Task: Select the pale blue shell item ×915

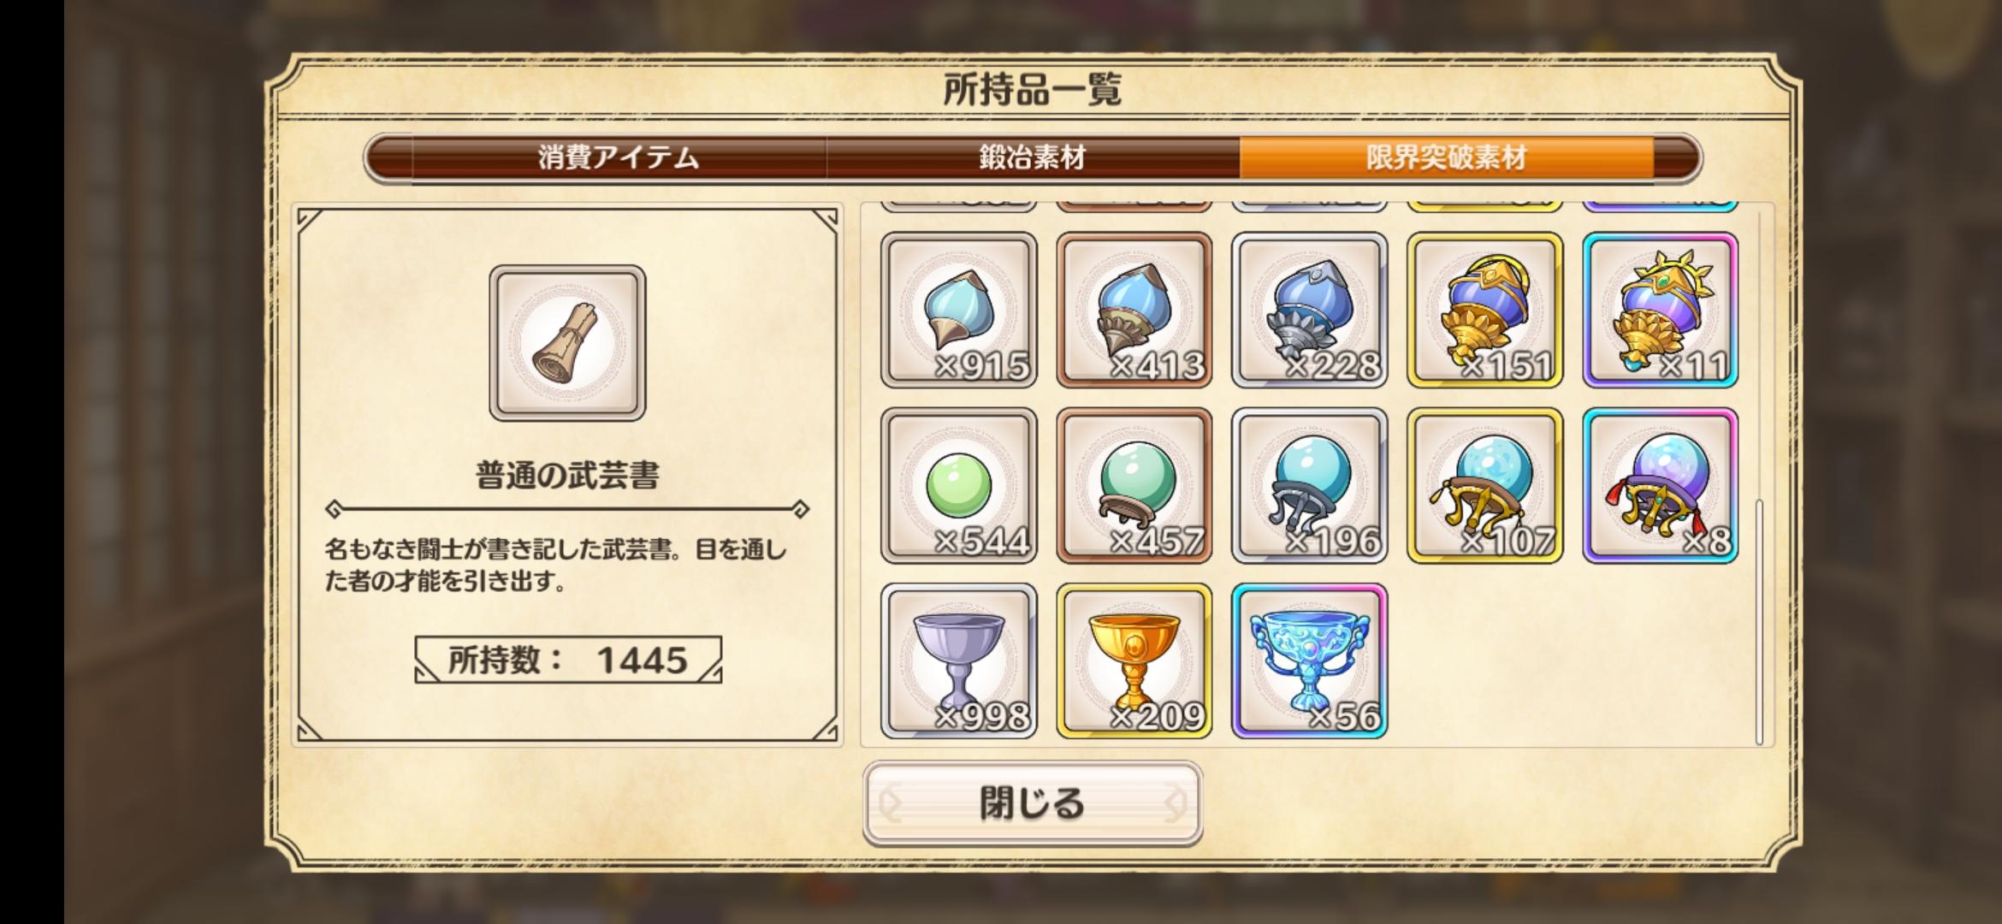Action: (958, 310)
